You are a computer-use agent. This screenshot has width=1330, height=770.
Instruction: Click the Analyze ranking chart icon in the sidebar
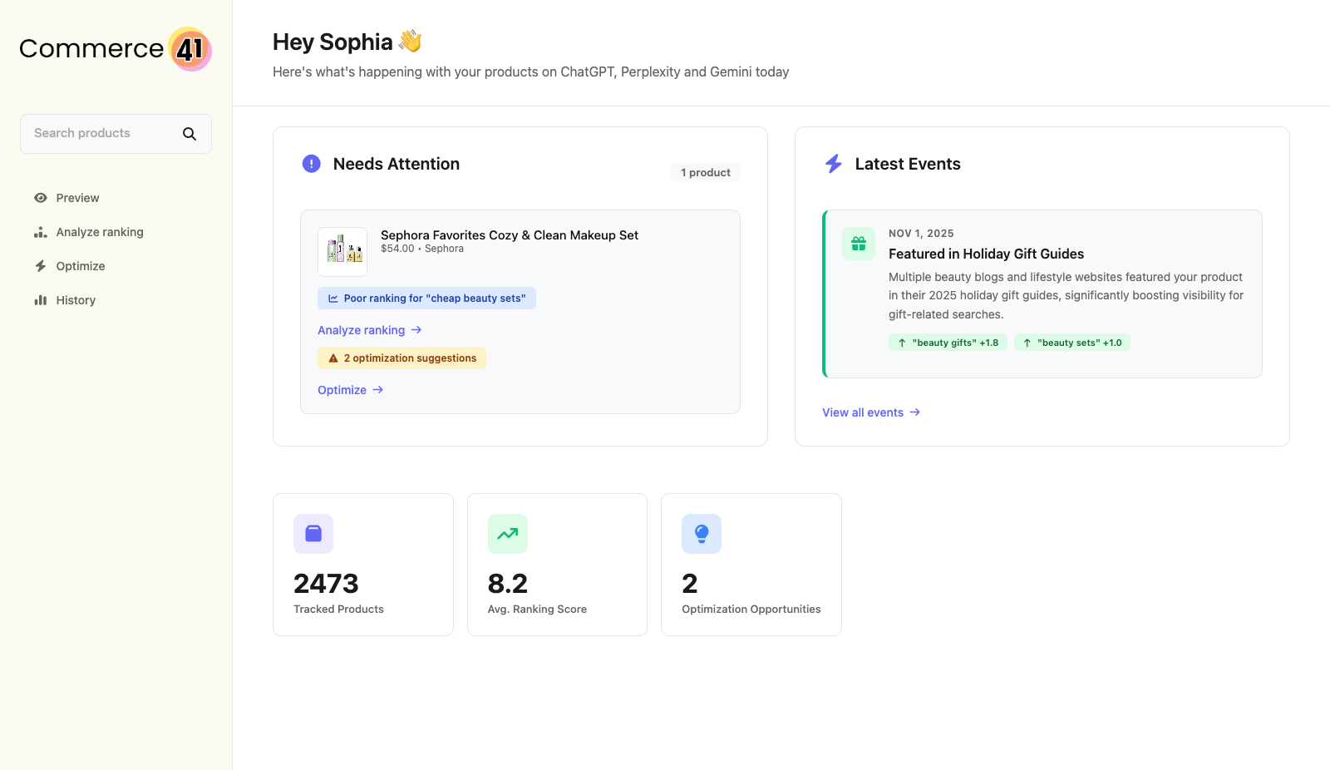(40, 232)
